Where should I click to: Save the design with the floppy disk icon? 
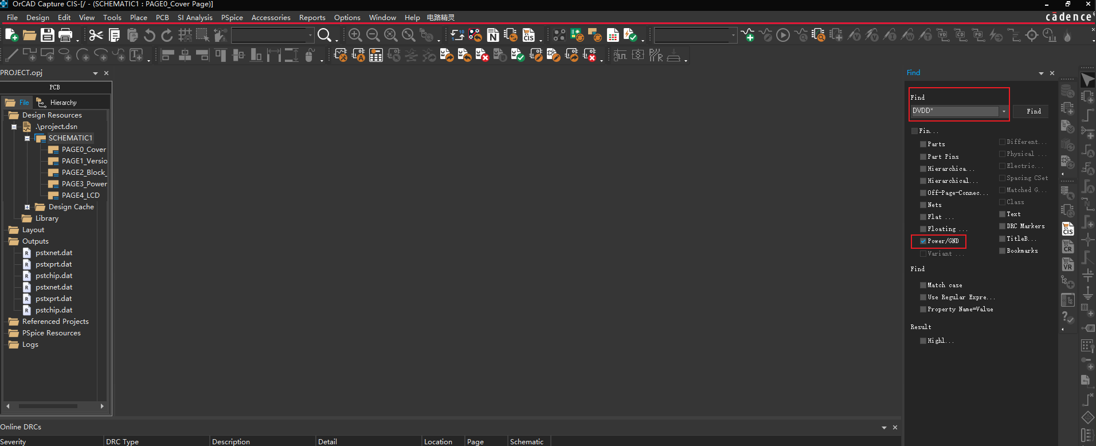point(48,35)
